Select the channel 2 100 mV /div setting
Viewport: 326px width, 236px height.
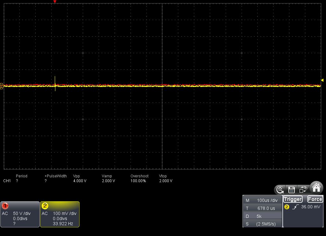[65, 213]
